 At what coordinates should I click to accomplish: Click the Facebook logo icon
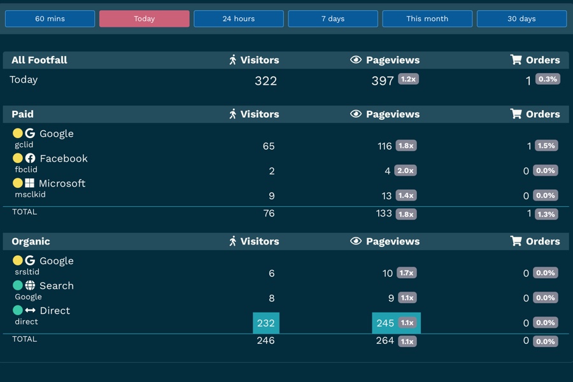tap(30, 158)
